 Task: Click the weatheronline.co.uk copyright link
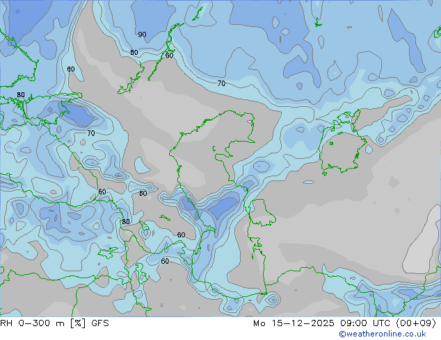pyautogui.click(x=382, y=334)
